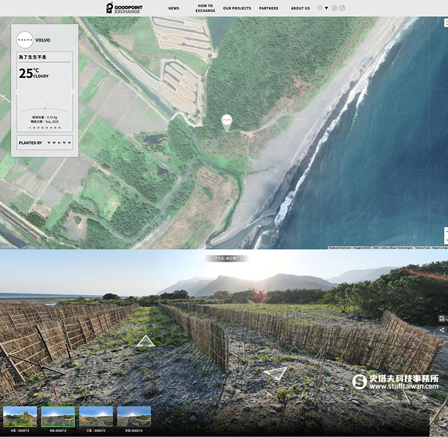Click the Volvo map pin marker

coord(226,122)
